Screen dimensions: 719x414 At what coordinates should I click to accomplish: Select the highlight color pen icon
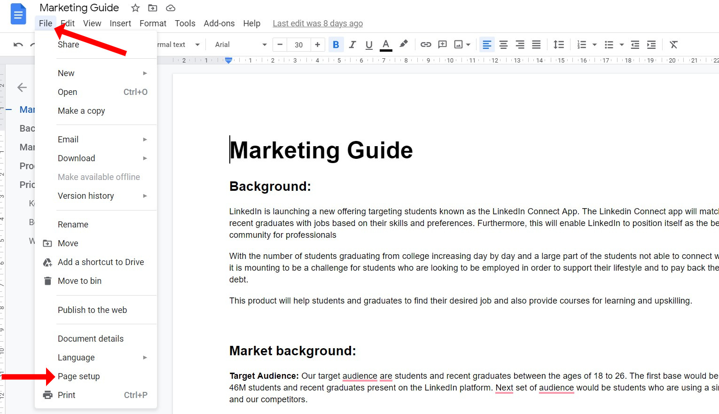point(403,44)
